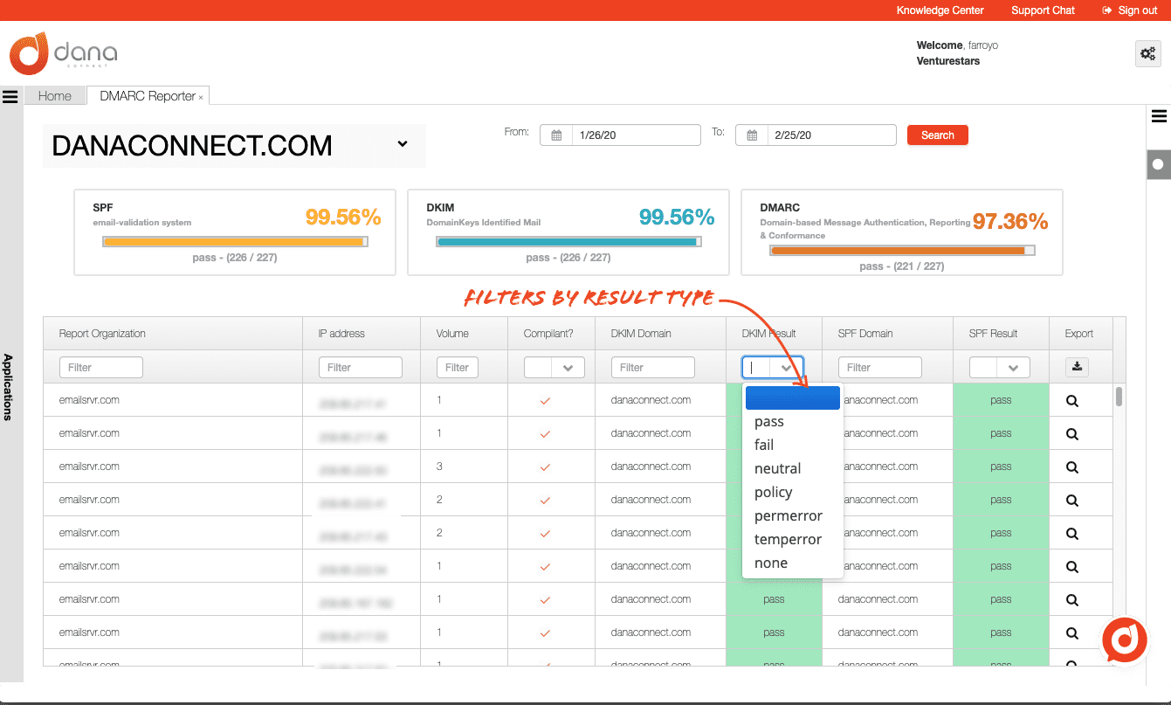
Task: Open the settings gear in the top right
Action: pyautogui.click(x=1147, y=53)
